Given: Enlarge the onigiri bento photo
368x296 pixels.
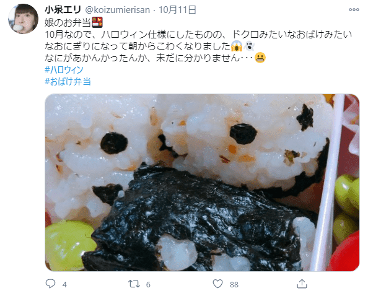Looking at the screenshot, I should pos(202,183).
